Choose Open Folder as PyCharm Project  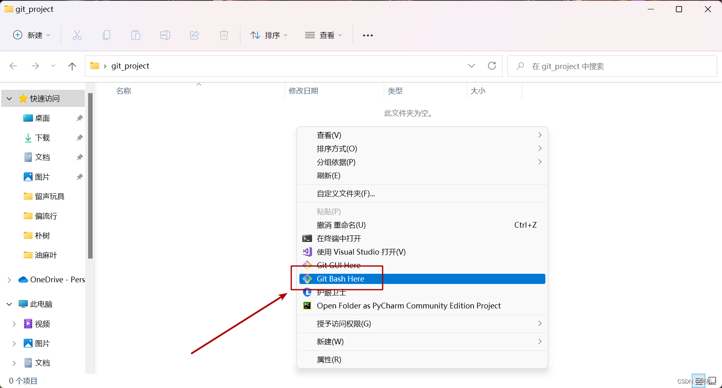point(422,306)
